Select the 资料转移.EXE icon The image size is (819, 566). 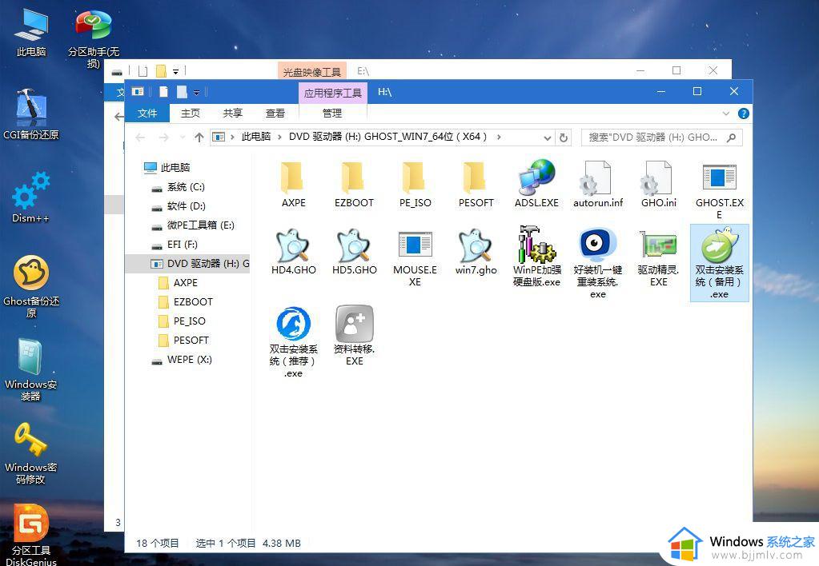coord(354,324)
